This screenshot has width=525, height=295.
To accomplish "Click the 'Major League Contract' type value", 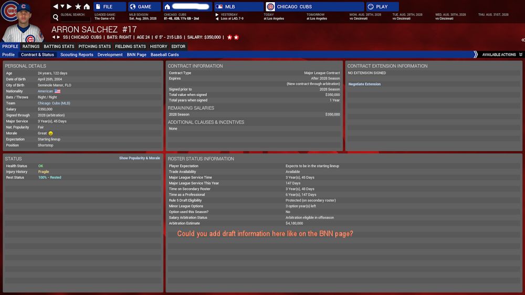I will coord(322,73).
